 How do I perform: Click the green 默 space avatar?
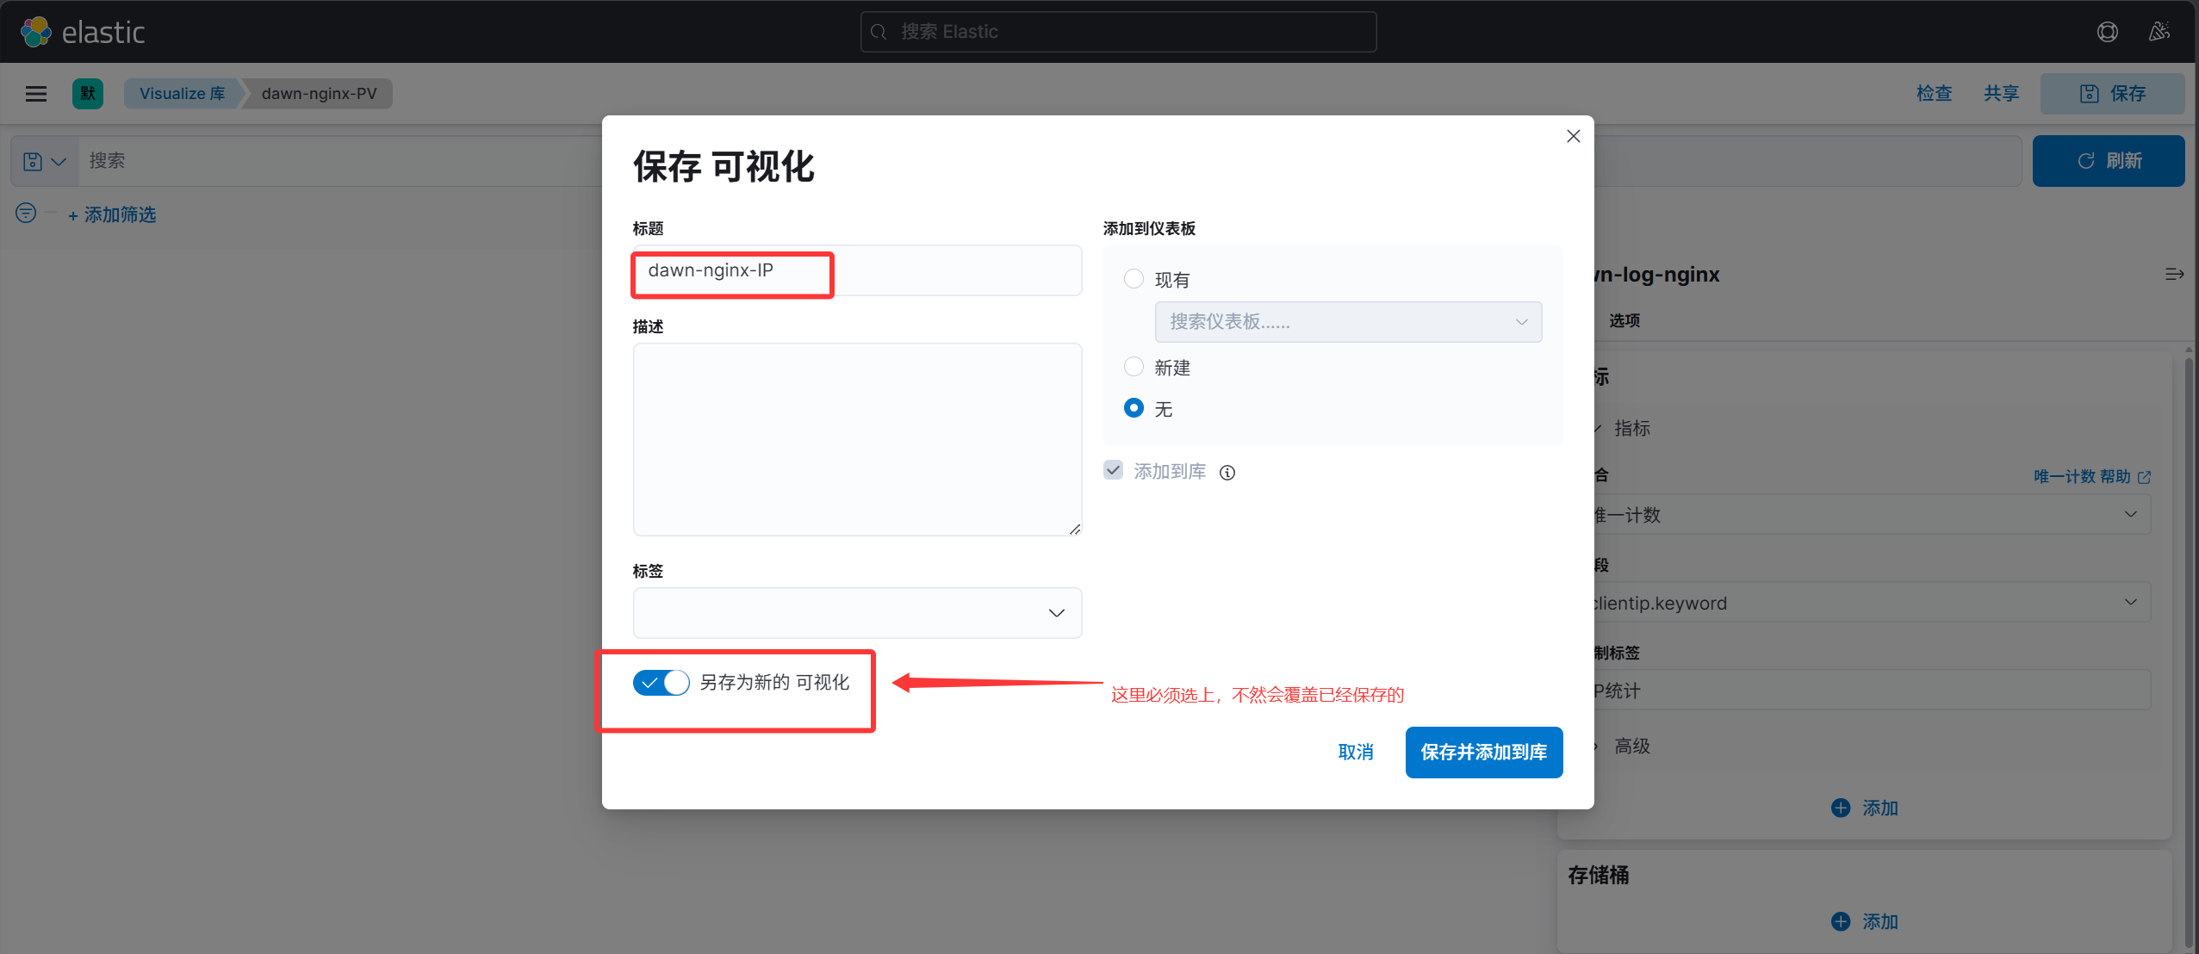[x=88, y=94]
